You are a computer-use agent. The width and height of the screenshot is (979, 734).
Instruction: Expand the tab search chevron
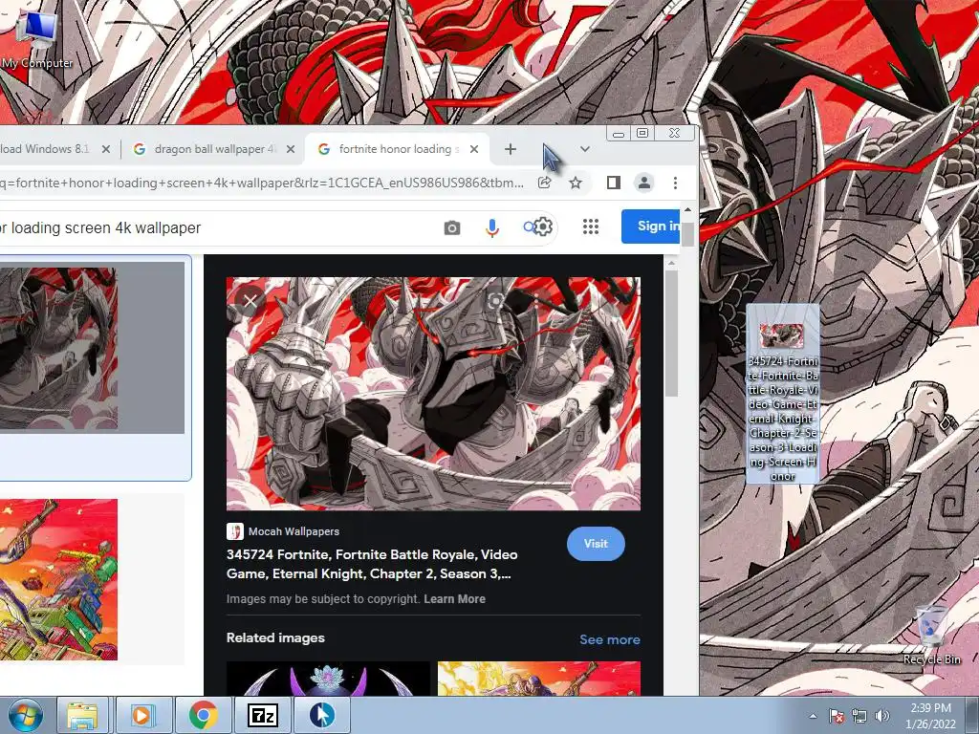(584, 149)
